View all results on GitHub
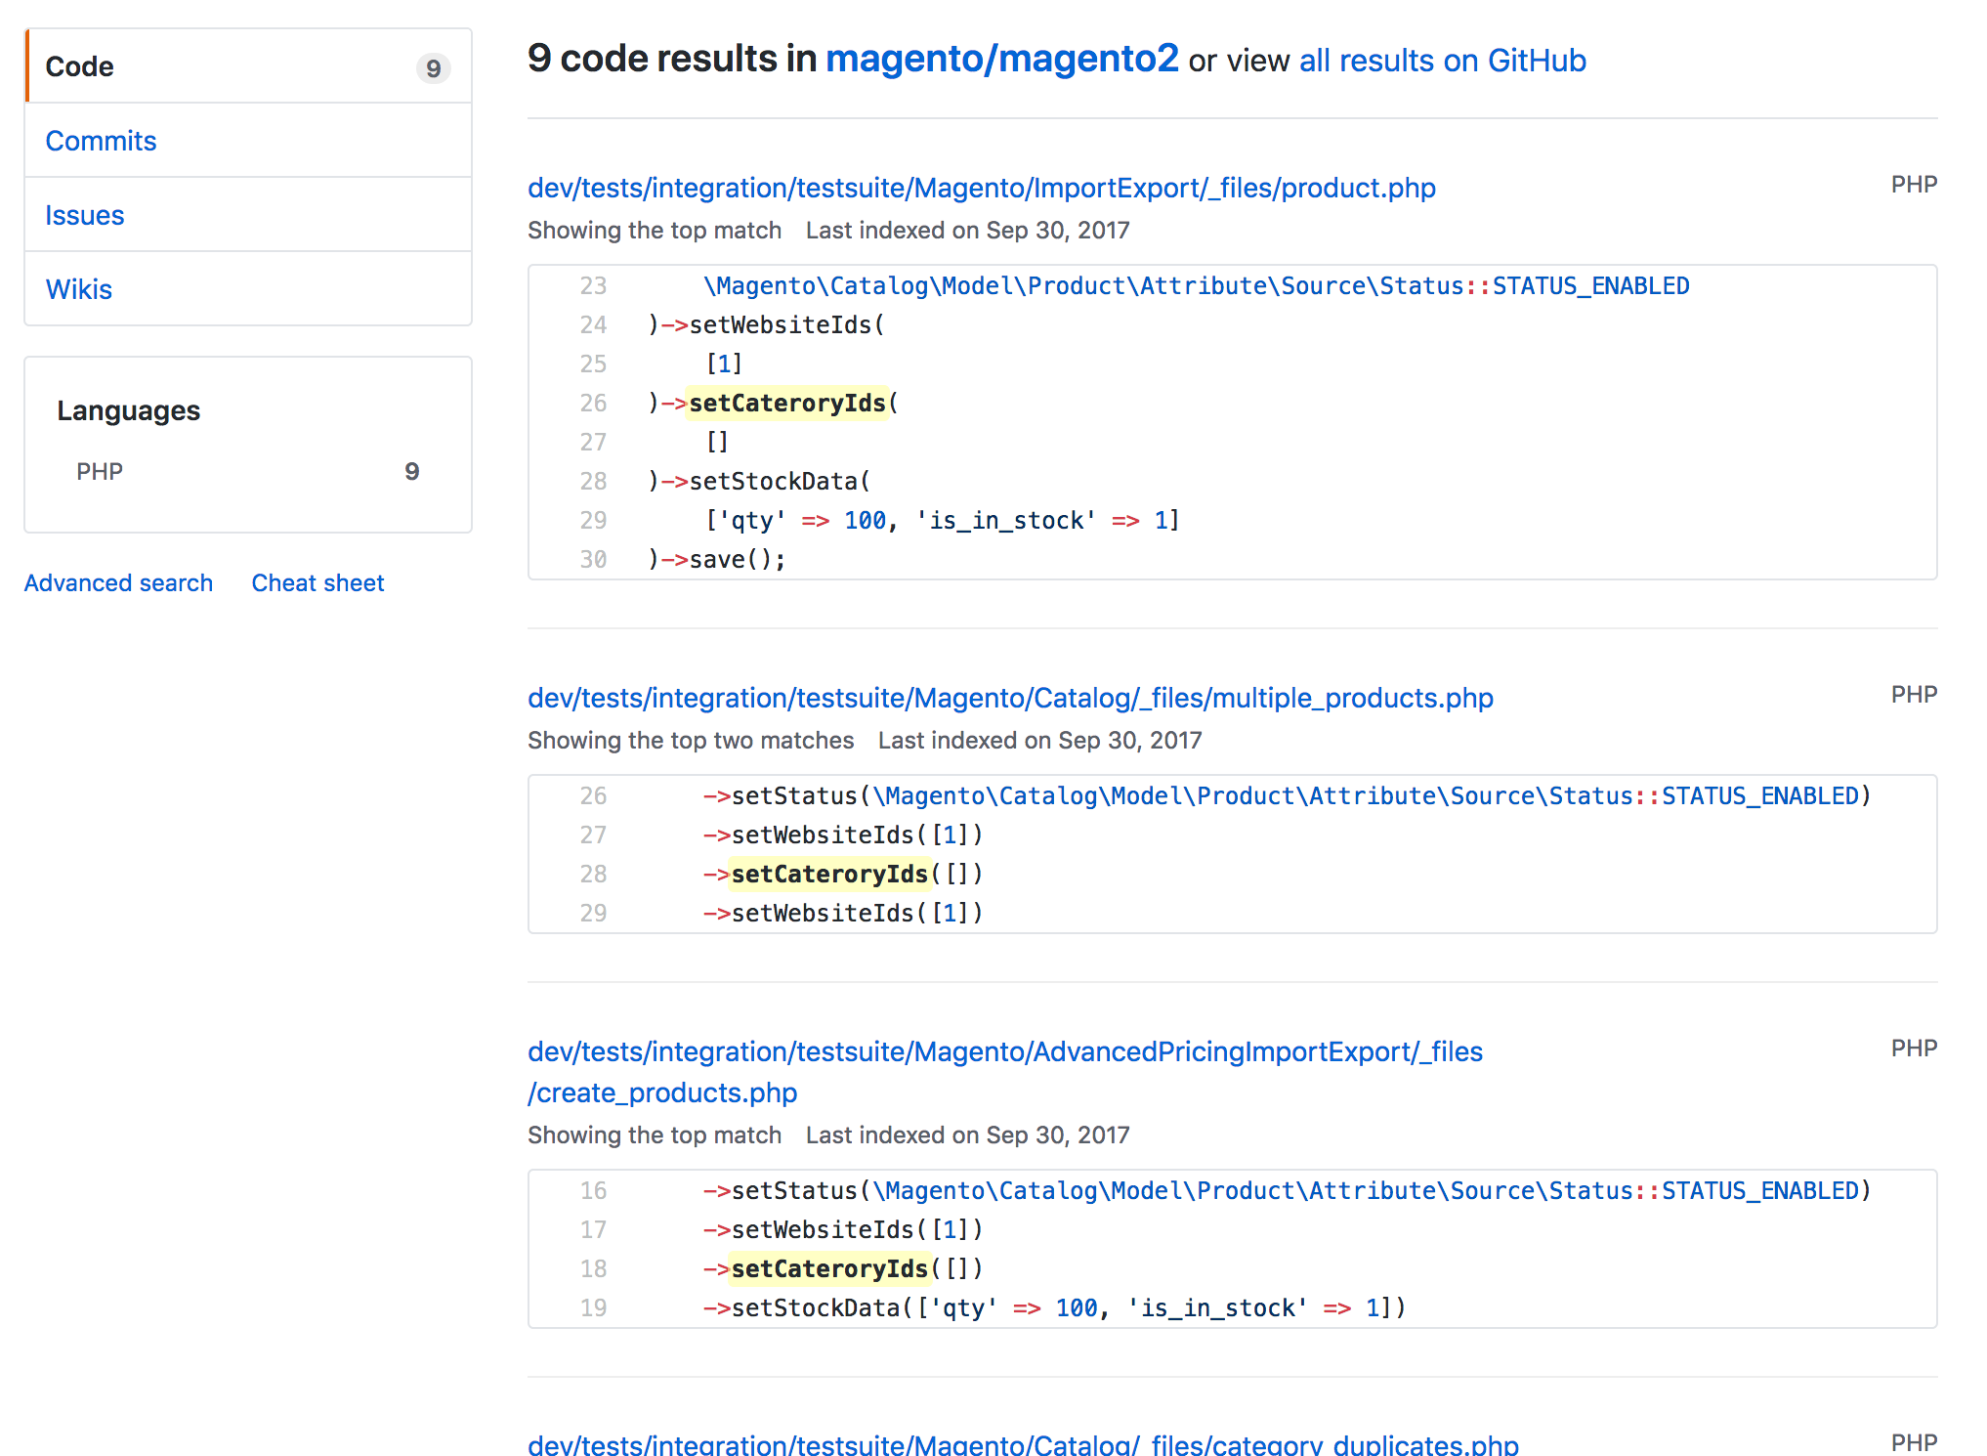Viewport: 1987px width, 1456px height. coord(1442,61)
